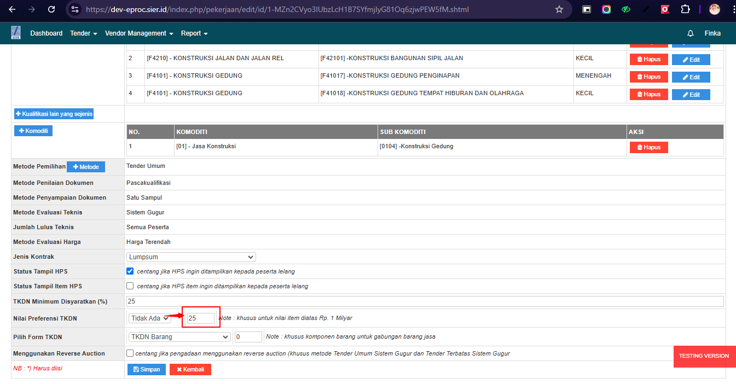
Task: Click the TKDN Minimum Disyaratkan input field
Action: [x=424, y=301]
